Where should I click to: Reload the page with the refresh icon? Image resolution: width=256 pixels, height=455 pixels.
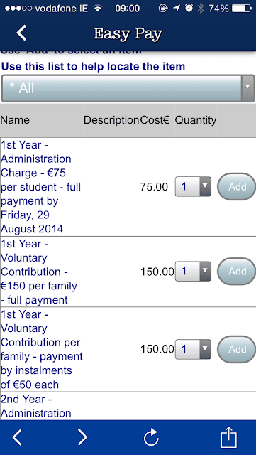click(x=151, y=437)
